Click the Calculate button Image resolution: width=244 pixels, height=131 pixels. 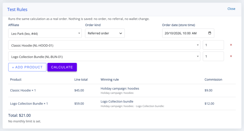coord(62,67)
